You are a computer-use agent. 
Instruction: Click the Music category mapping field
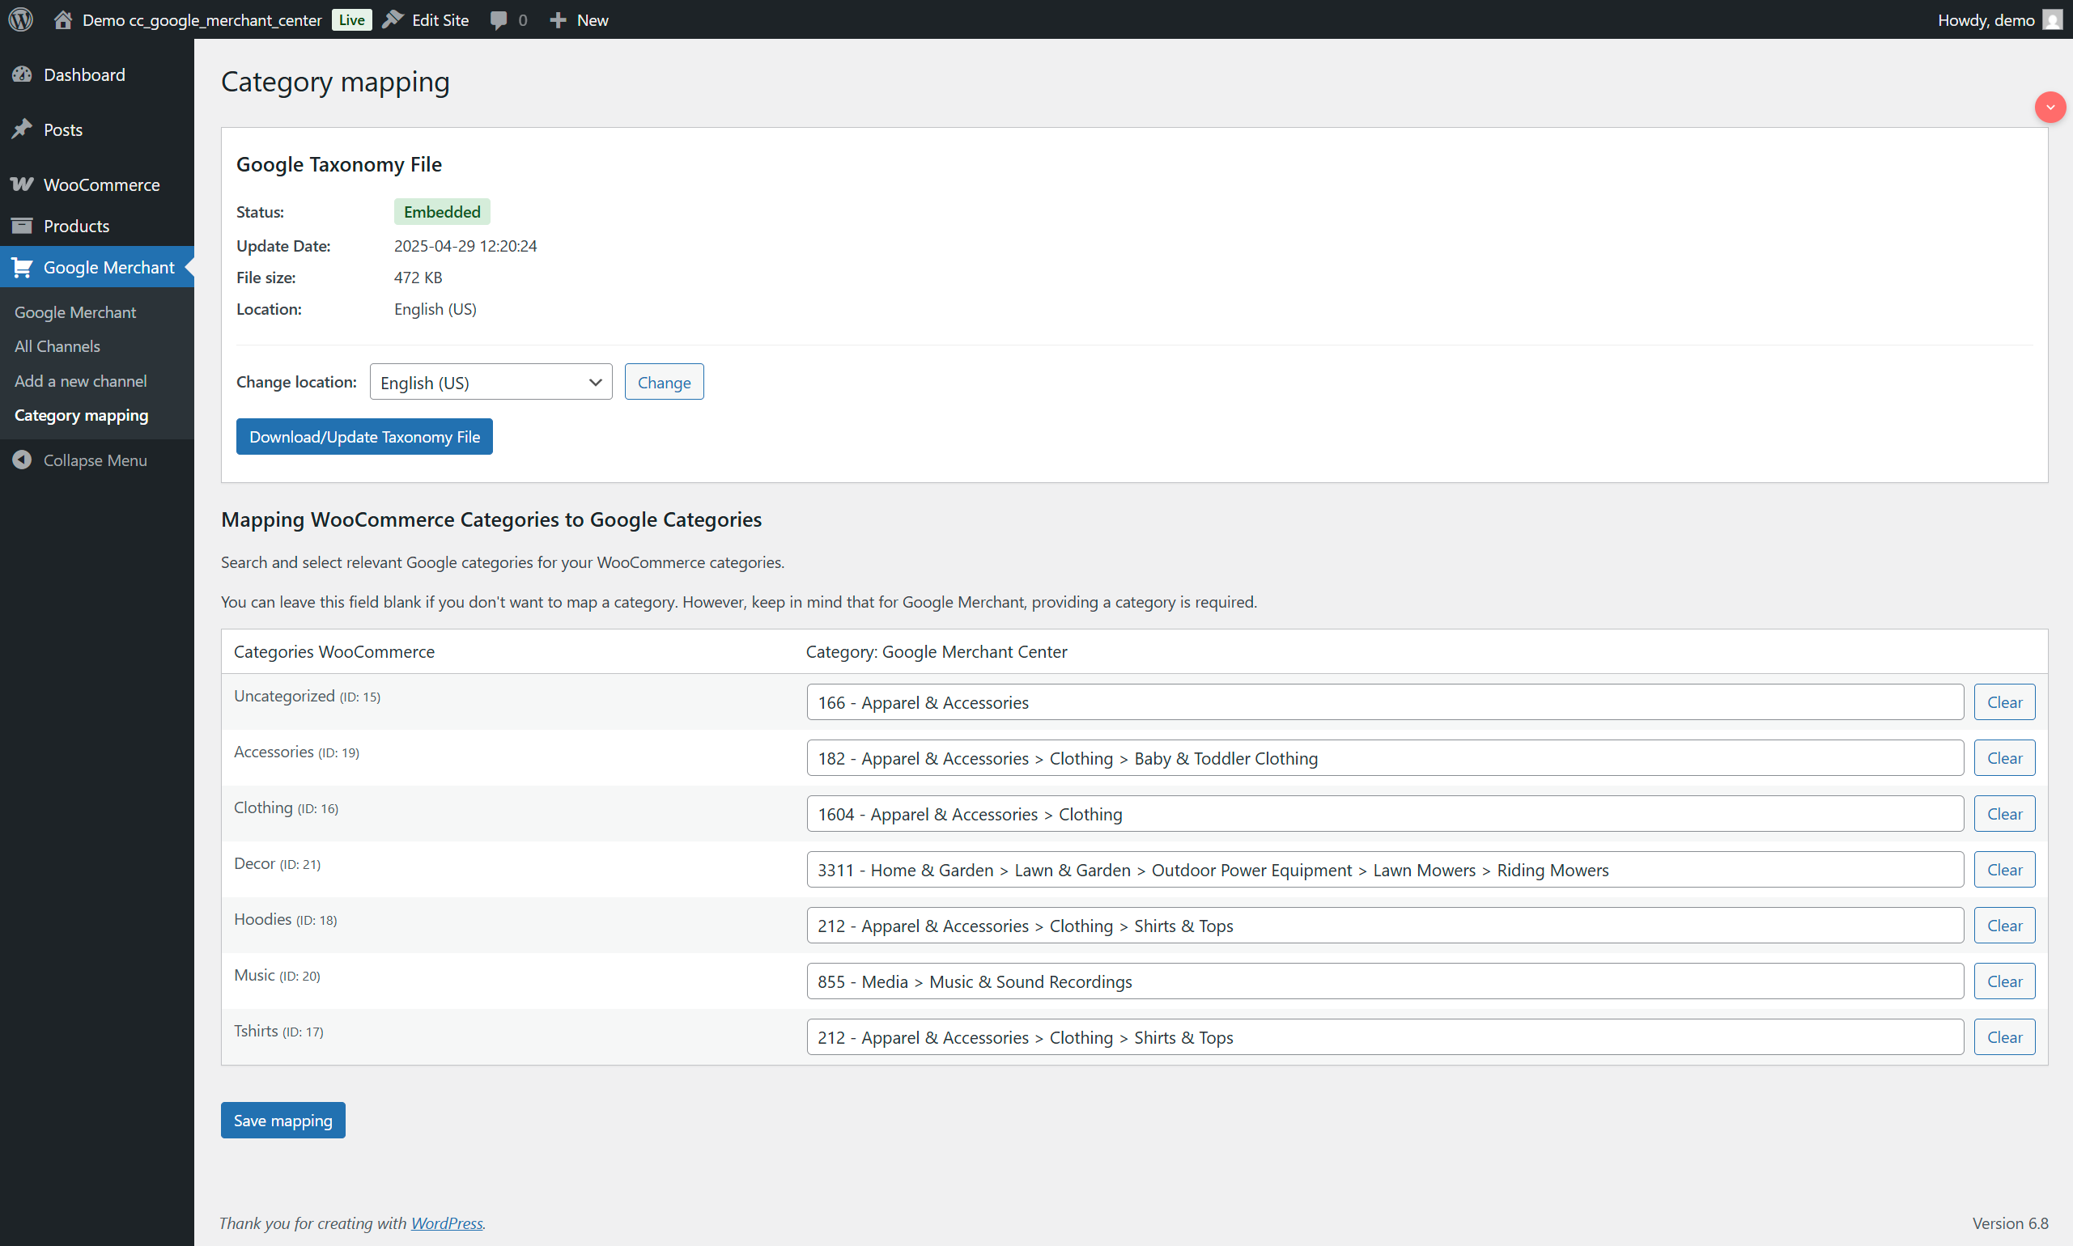click(x=1383, y=981)
